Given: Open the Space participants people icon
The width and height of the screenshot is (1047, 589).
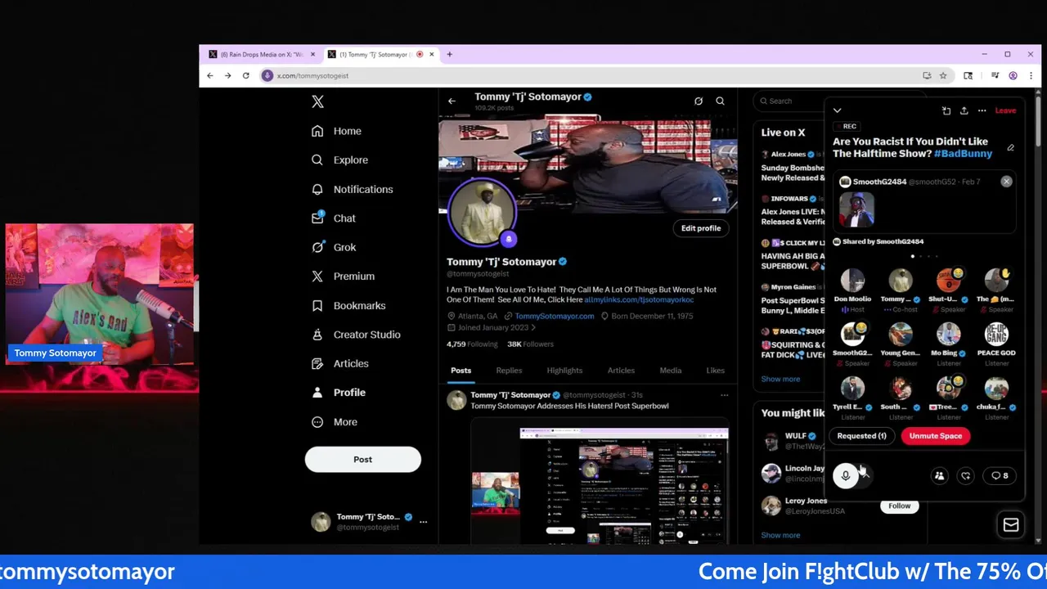Looking at the screenshot, I should pyautogui.click(x=939, y=475).
